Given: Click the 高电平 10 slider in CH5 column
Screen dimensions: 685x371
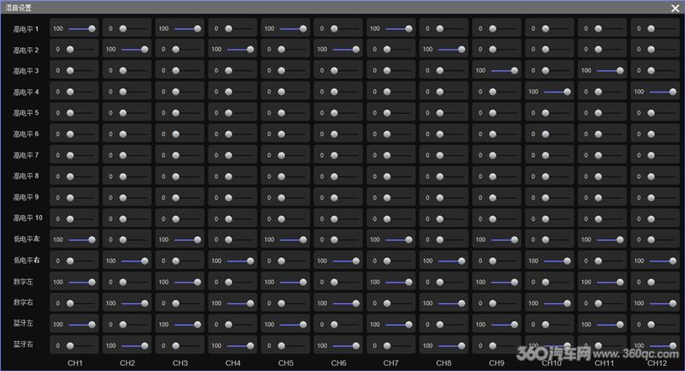Looking at the screenshot, I should 293,218.
